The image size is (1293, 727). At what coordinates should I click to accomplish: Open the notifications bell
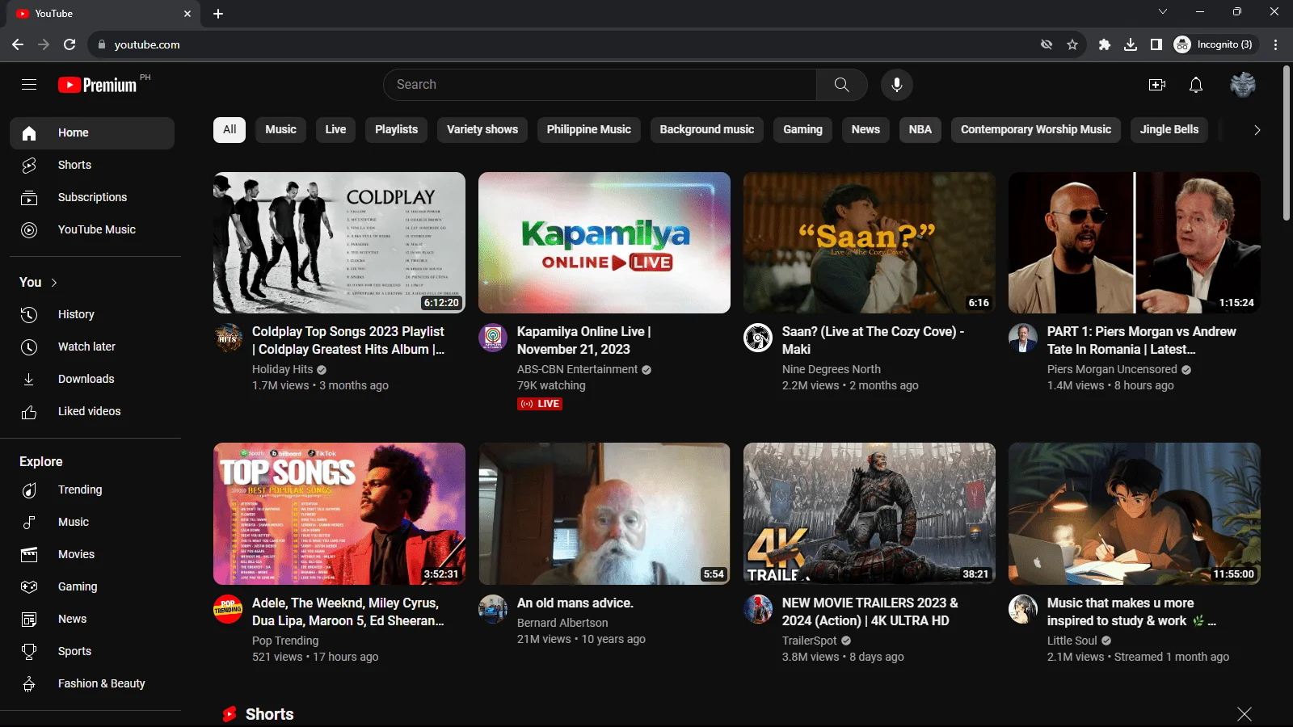click(x=1196, y=85)
